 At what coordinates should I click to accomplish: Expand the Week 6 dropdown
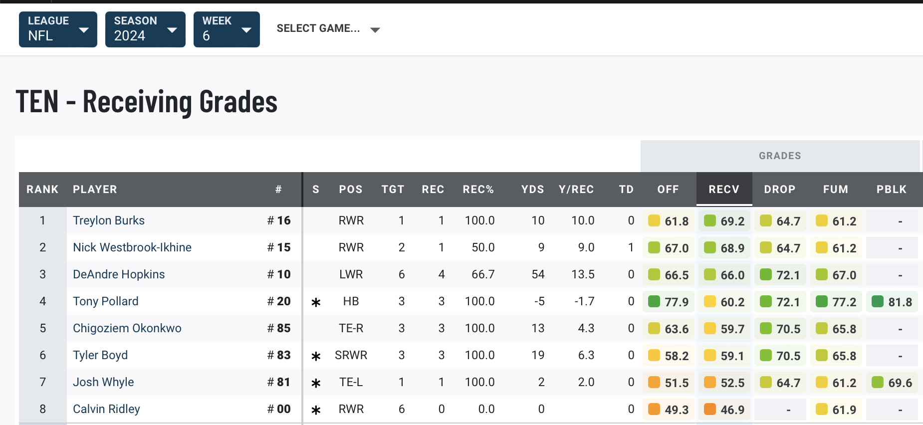pos(227,29)
